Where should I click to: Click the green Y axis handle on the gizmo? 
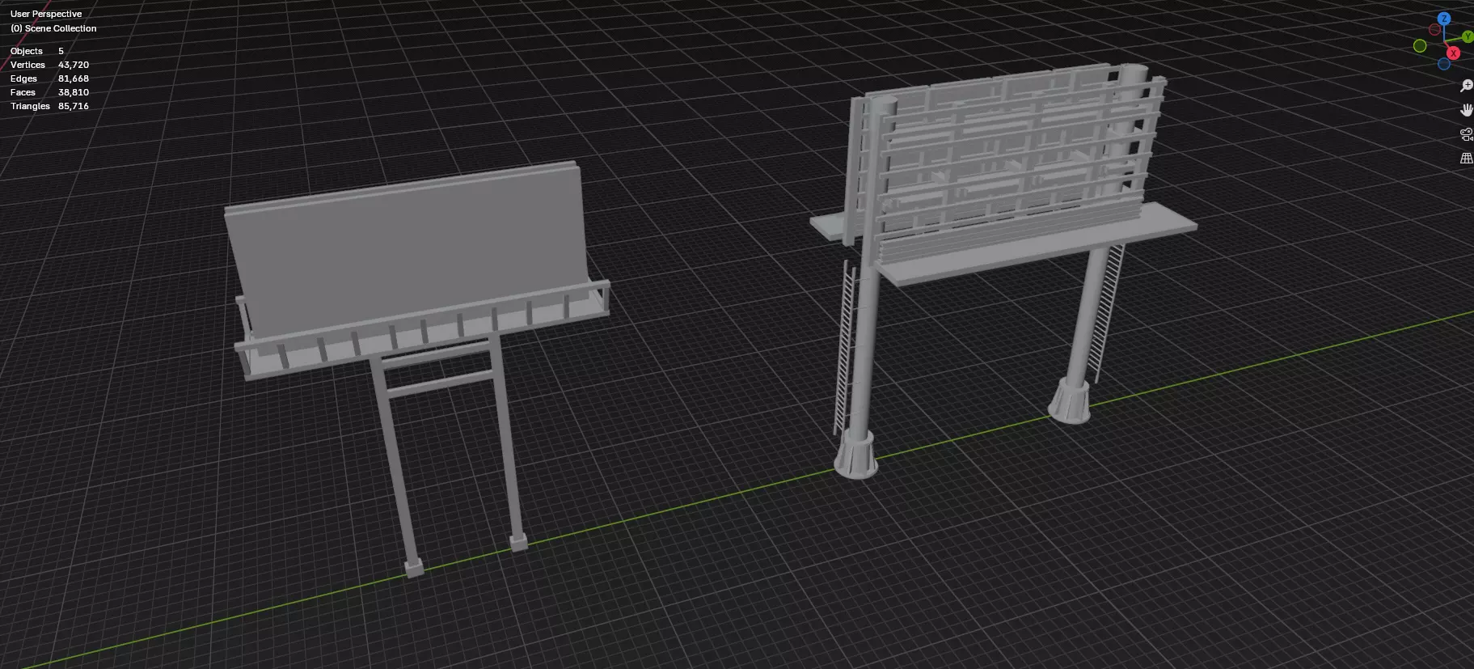1468,36
